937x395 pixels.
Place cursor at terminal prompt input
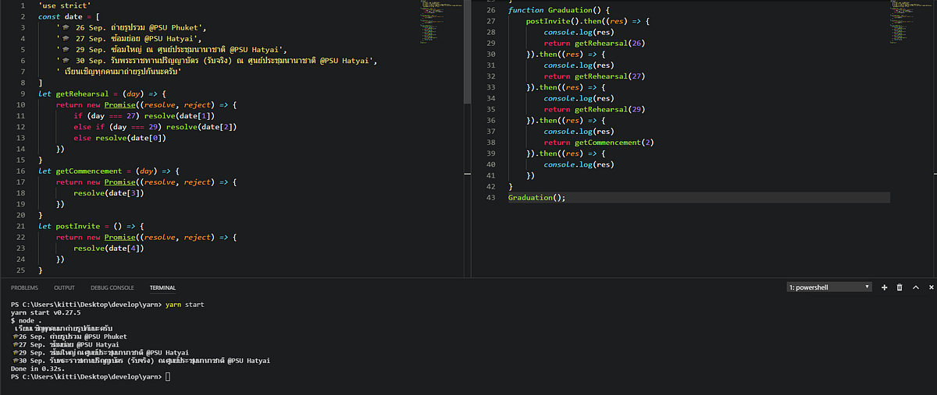(x=167, y=376)
